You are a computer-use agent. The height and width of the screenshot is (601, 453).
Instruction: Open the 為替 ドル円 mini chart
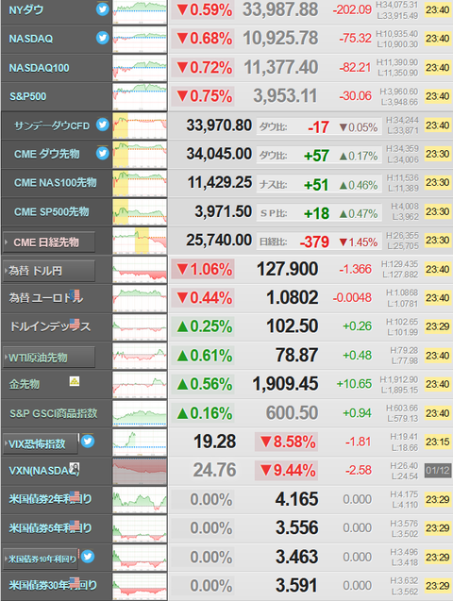(x=140, y=270)
